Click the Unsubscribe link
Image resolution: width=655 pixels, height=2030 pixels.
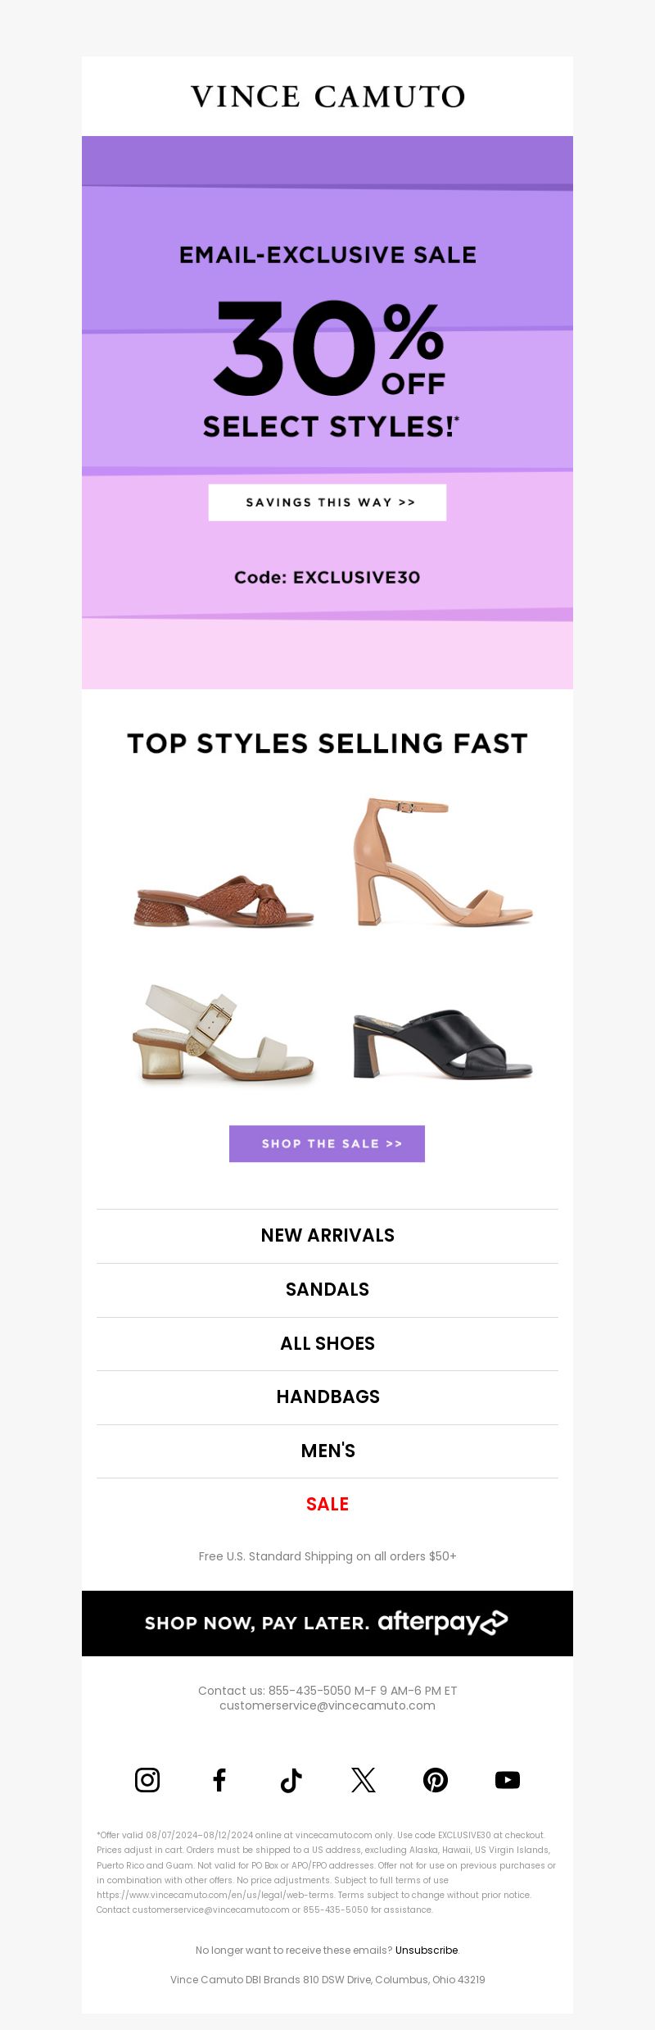(427, 1950)
